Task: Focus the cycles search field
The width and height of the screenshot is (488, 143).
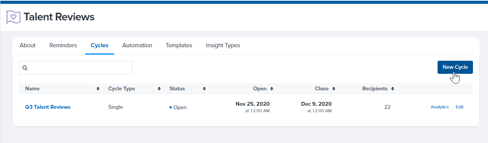Action: coord(75,68)
